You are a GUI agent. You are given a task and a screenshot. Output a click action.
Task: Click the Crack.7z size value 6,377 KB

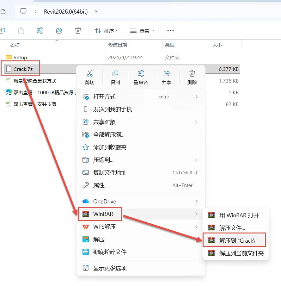[x=229, y=69]
